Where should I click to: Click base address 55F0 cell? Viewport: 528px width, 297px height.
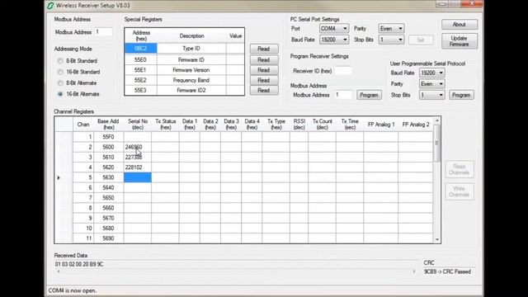point(108,137)
